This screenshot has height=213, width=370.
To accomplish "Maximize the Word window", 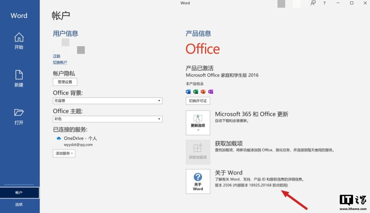I will point(351,3).
